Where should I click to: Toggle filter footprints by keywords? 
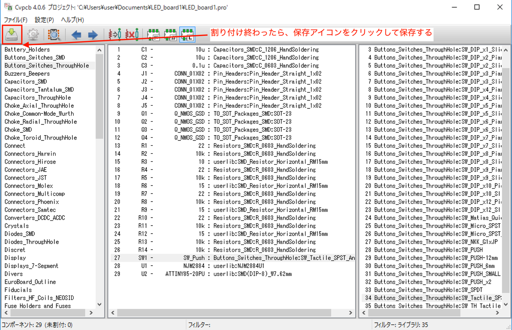154,35
